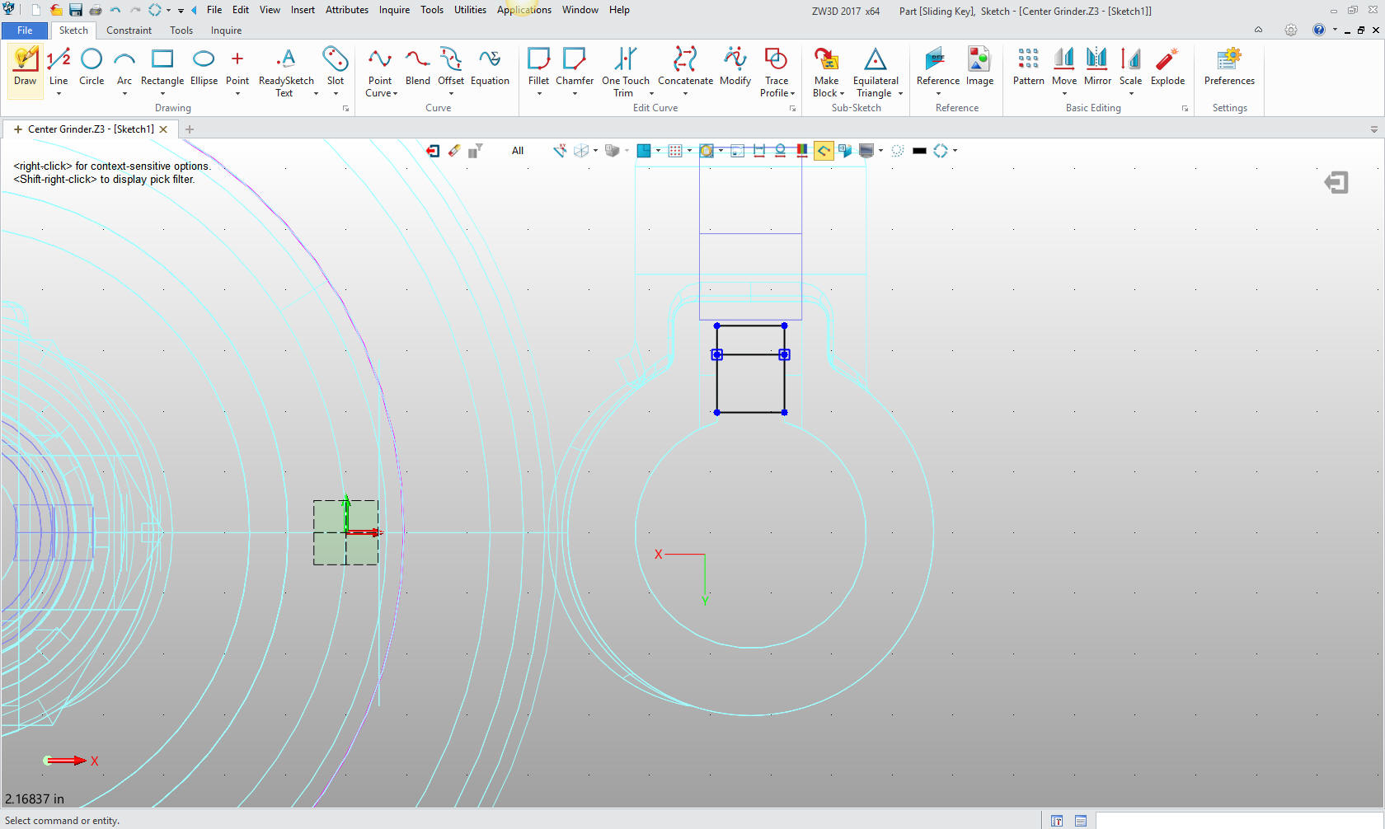Toggle the color bars display icon

click(802, 151)
